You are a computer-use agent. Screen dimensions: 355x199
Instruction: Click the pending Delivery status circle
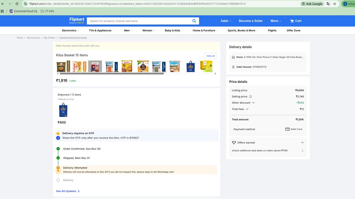(58, 180)
